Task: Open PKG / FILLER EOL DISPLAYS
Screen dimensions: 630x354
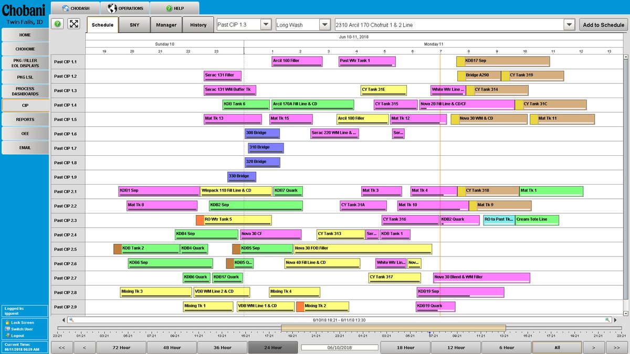Action: point(25,63)
